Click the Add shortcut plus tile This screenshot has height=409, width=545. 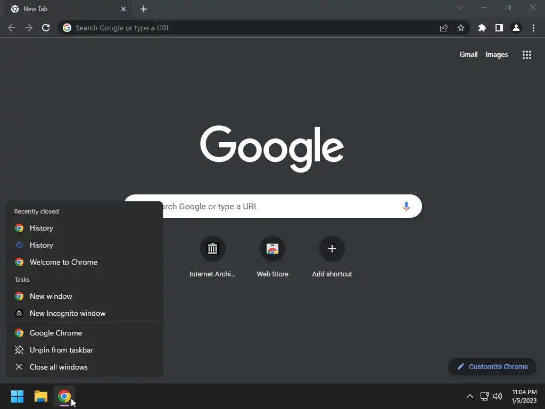point(332,257)
